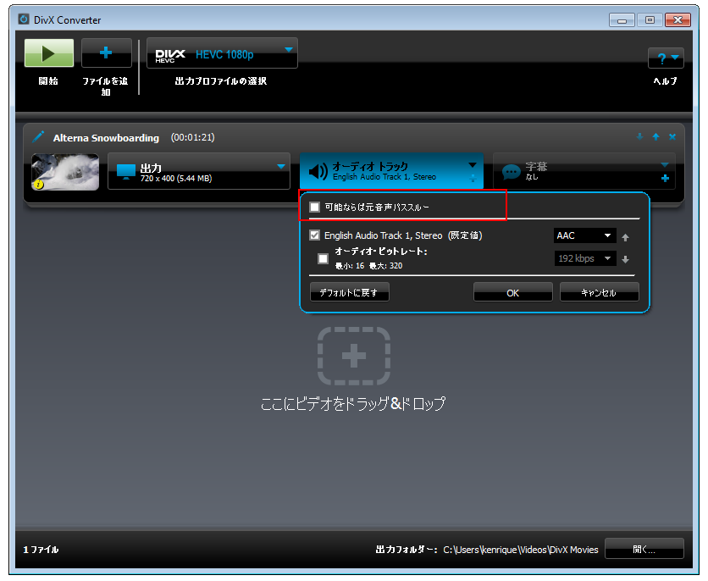Remove the Alterna Snowboarding item
708x581 pixels.
tap(672, 137)
